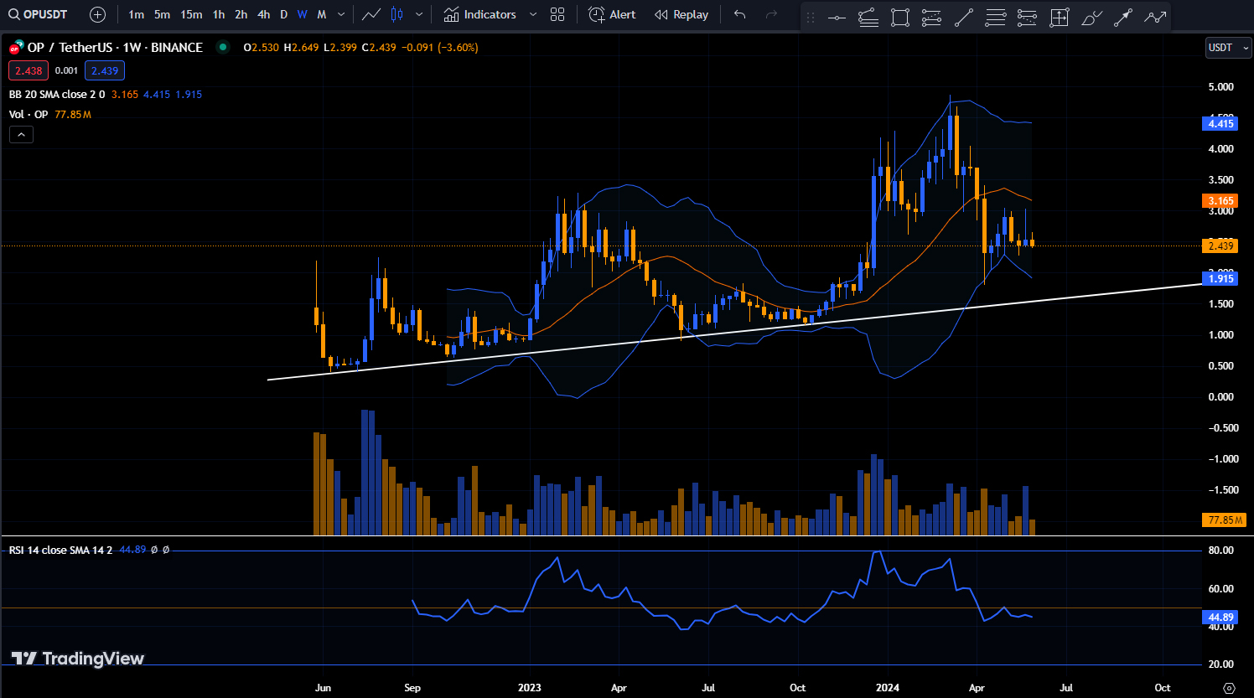
Task: Select the rectangle drawing tool
Action: [x=900, y=17]
